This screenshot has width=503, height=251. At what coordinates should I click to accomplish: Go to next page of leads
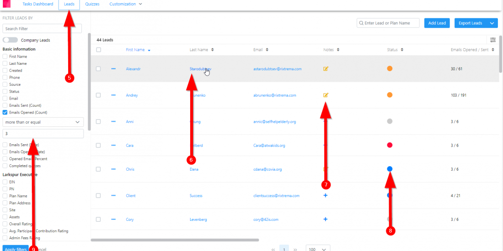295,249
